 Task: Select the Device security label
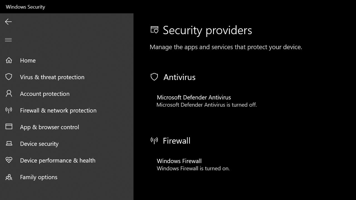point(39,144)
